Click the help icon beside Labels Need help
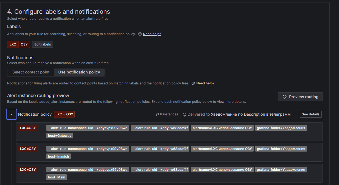Viewport: 339px width, 185px height. 140,34
